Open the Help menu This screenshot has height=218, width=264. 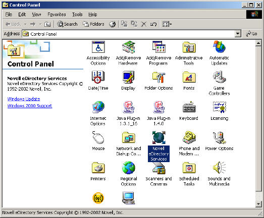[92, 15]
